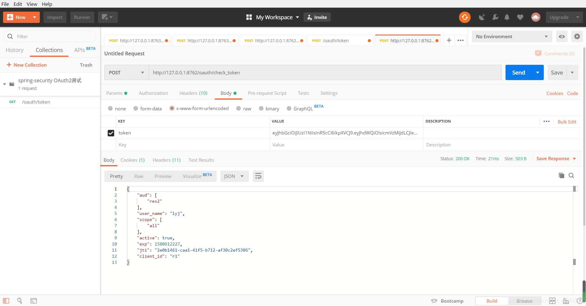Toggle to Browse mode

point(524,301)
